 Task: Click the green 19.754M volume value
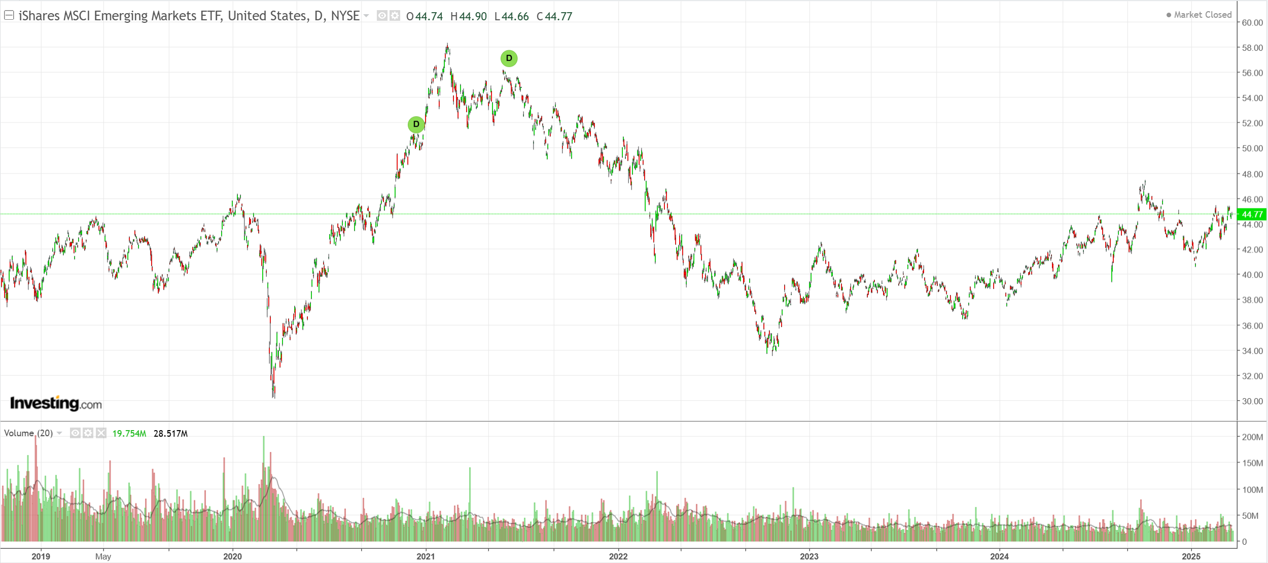coord(129,434)
